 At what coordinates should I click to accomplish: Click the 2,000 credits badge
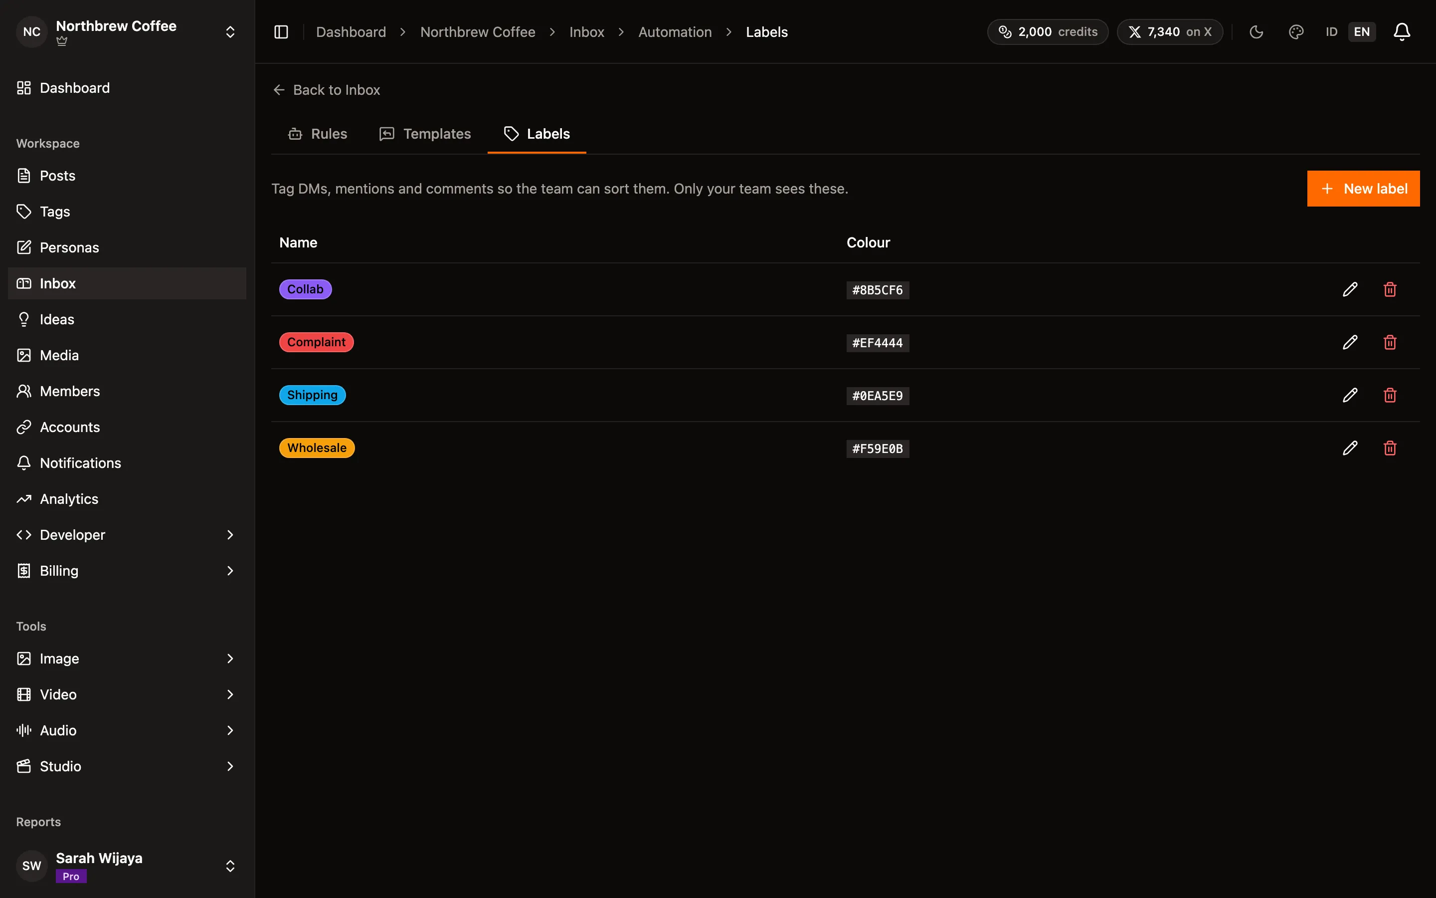click(1047, 32)
